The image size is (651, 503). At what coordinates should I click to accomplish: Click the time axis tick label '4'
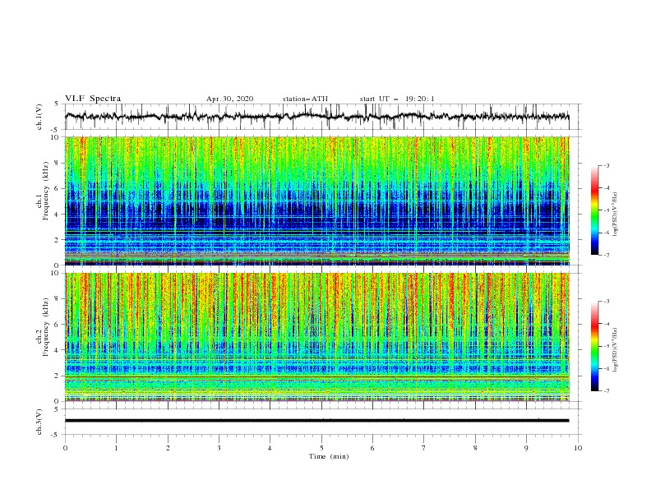[270, 448]
